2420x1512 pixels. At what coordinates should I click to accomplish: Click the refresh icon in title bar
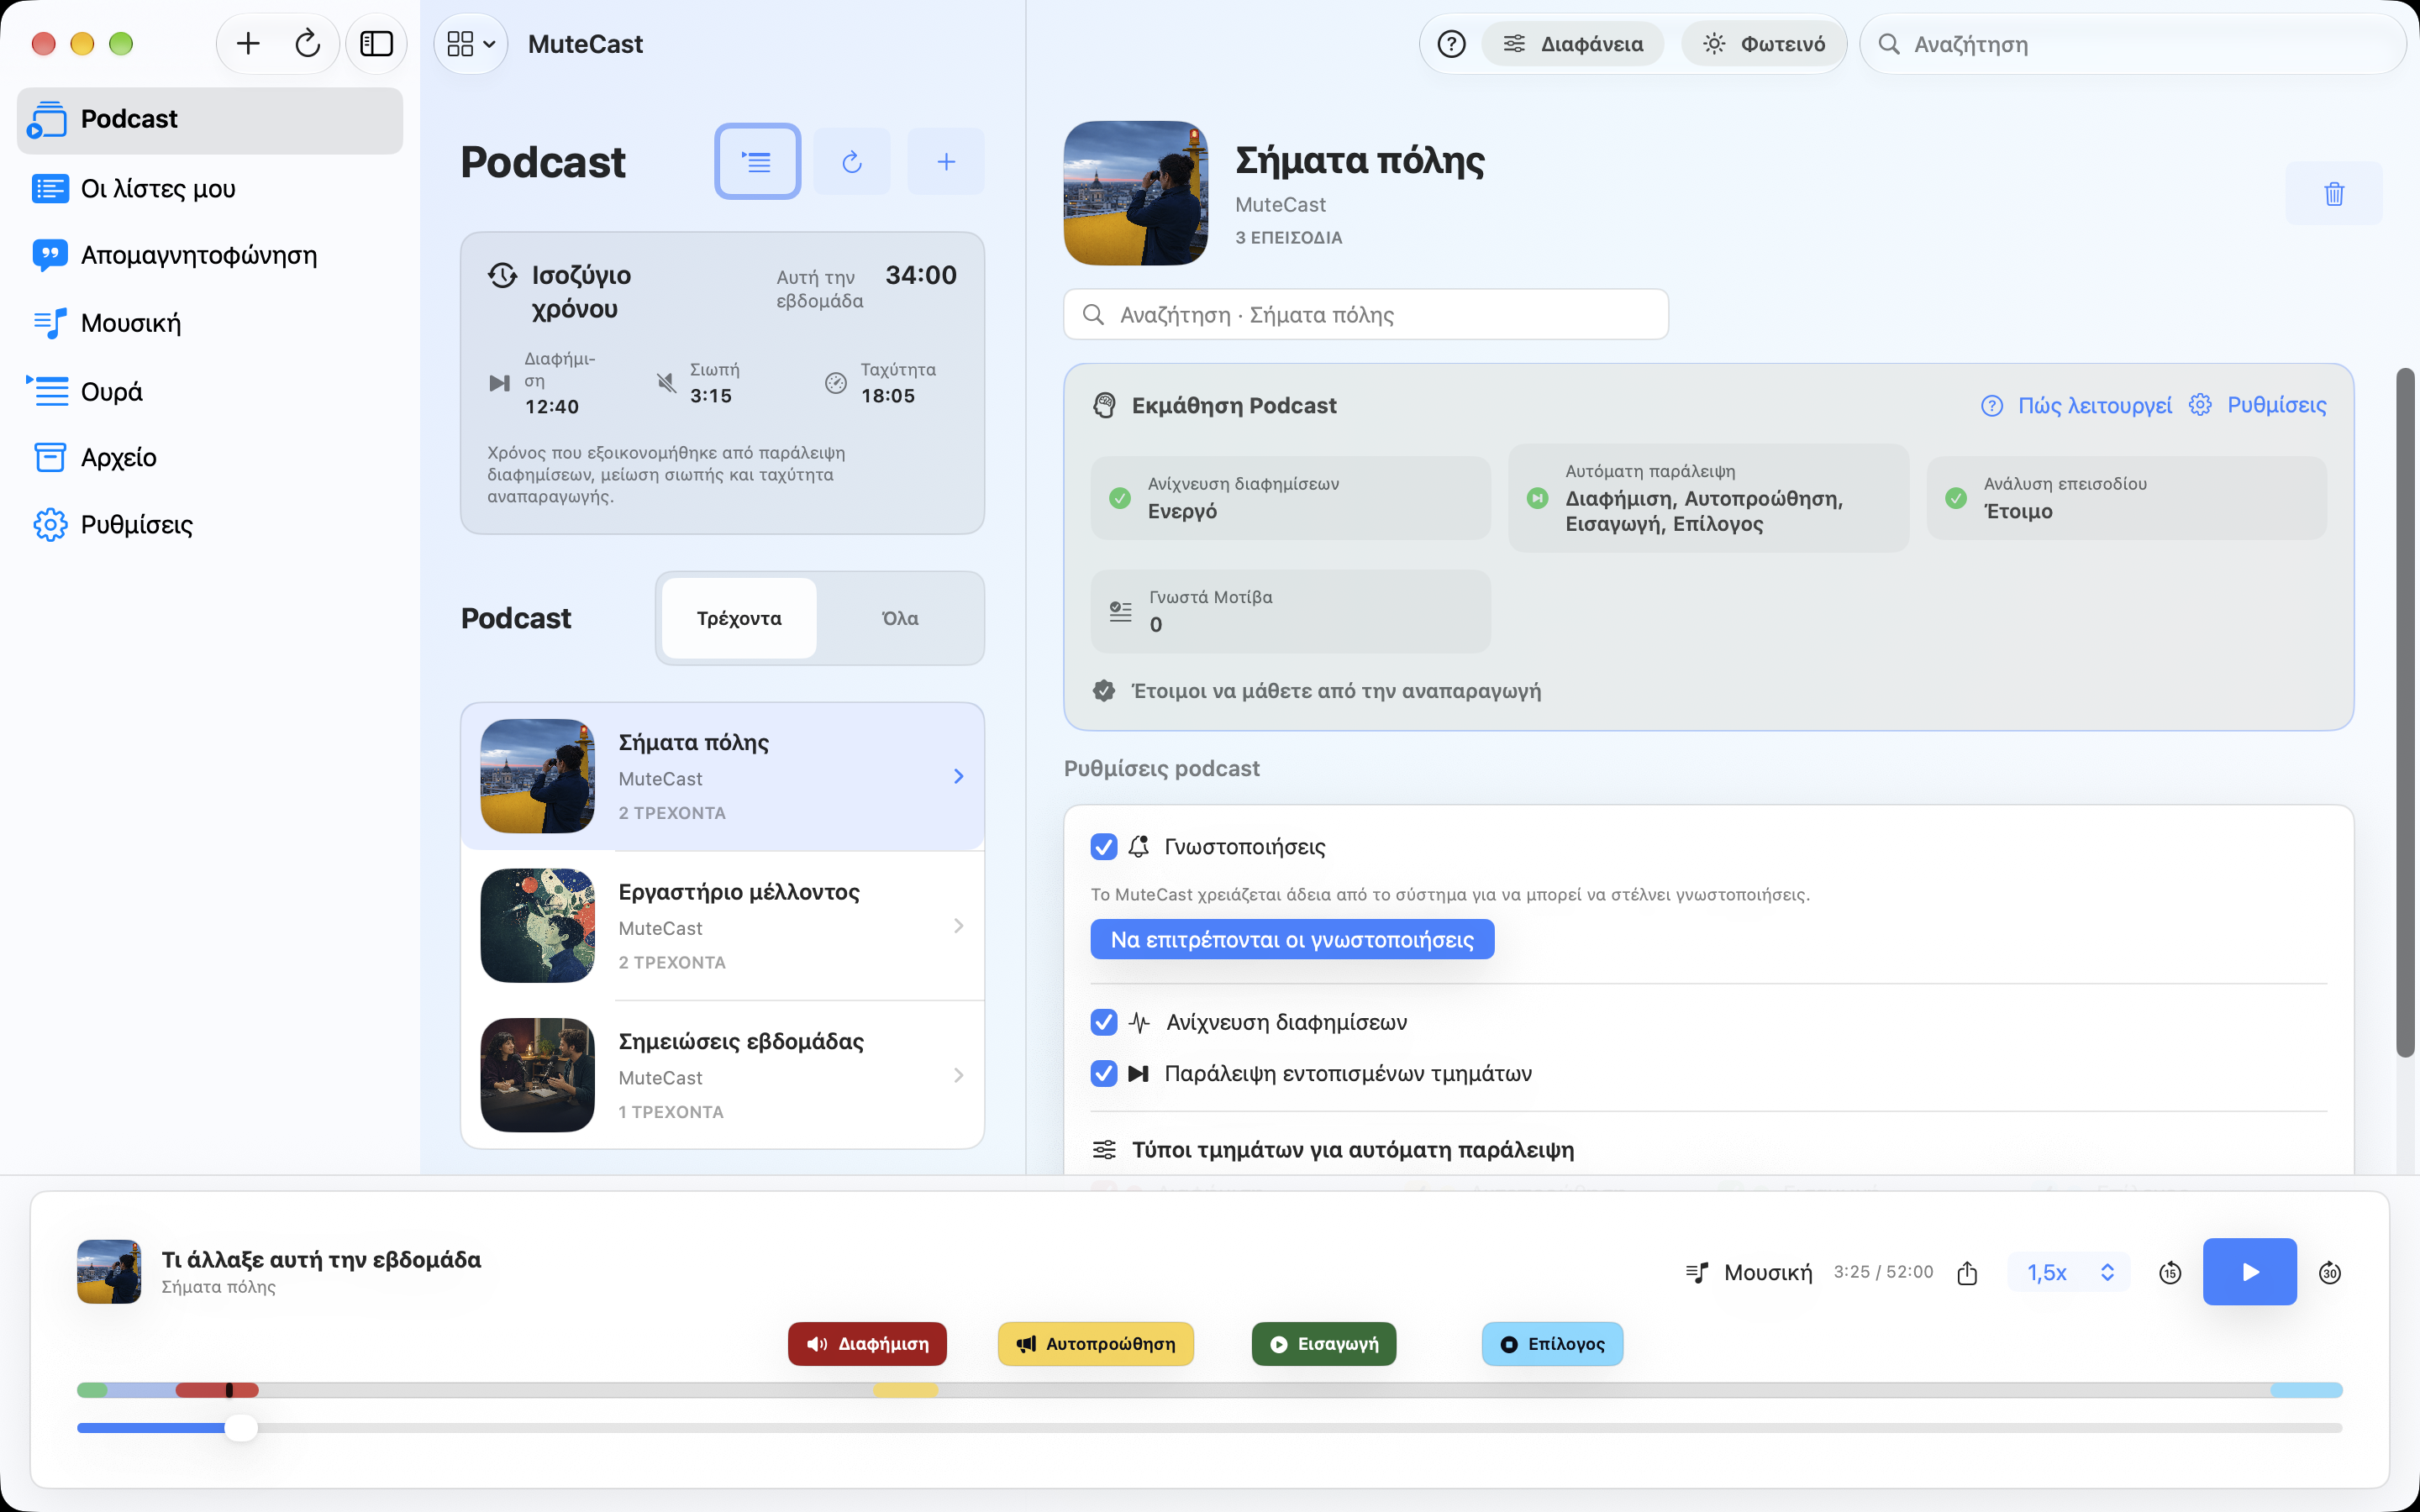(308, 44)
